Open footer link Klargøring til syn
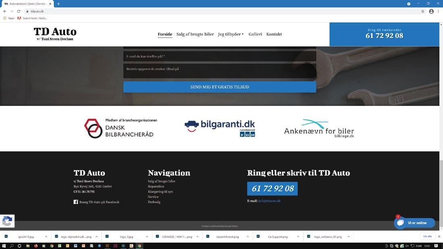This screenshot has height=249, width=443. [160, 191]
